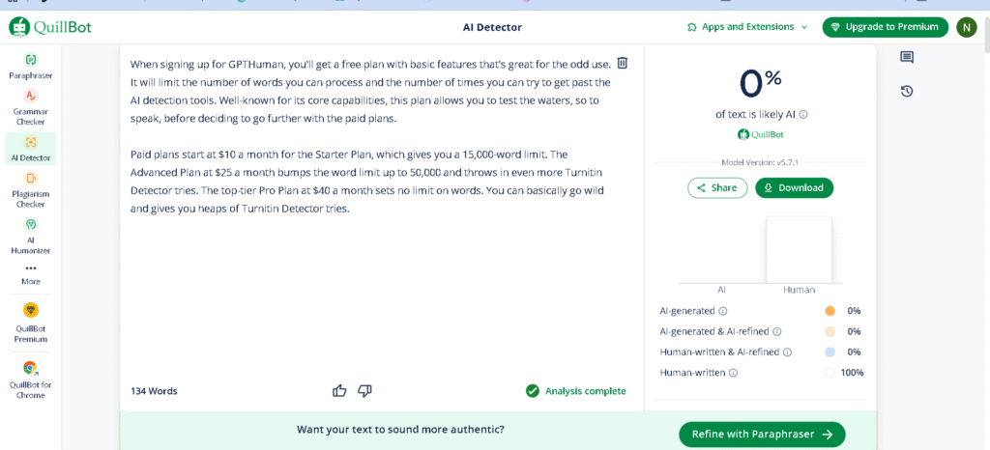
Task: Open the feedback comment icon
Action: pyautogui.click(x=906, y=58)
